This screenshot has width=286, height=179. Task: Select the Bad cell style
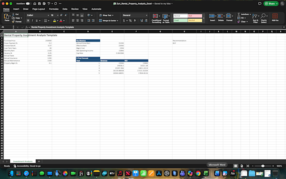pos(195,16)
